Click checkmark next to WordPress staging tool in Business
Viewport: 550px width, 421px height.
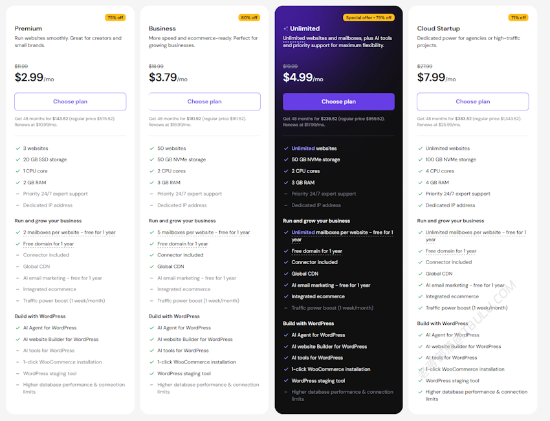click(x=151, y=374)
